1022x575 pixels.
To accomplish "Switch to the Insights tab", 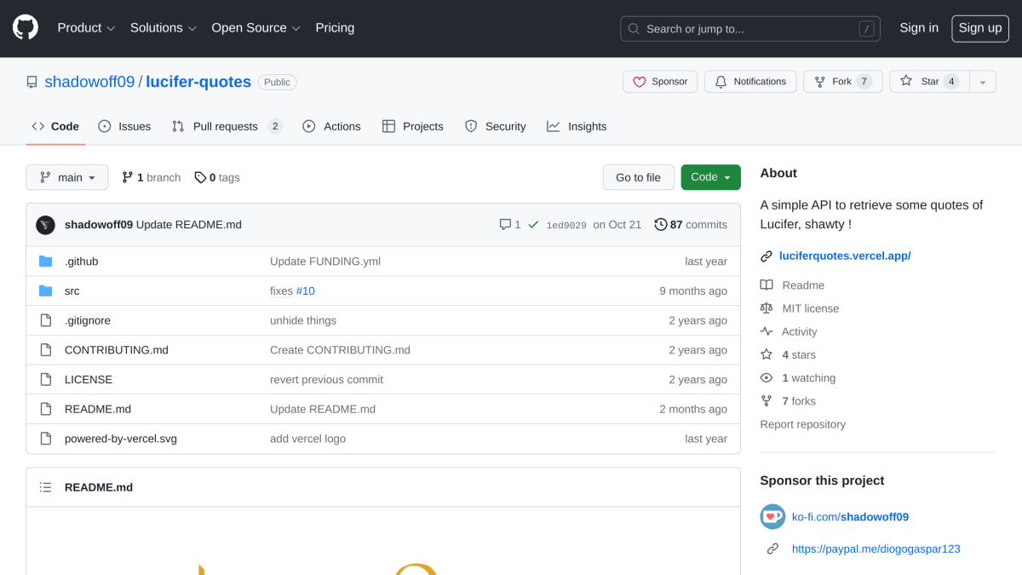I will click(x=577, y=126).
